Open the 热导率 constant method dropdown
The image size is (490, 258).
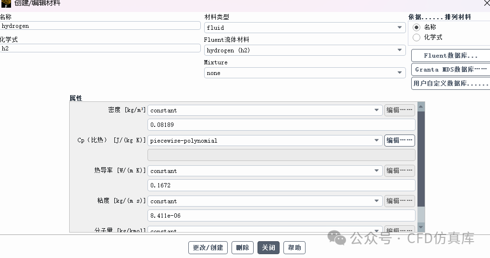pyautogui.click(x=265, y=171)
